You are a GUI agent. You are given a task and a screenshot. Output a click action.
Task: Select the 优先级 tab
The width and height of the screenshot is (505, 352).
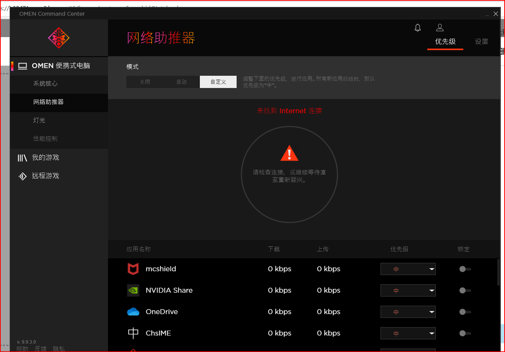pyautogui.click(x=445, y=41)
